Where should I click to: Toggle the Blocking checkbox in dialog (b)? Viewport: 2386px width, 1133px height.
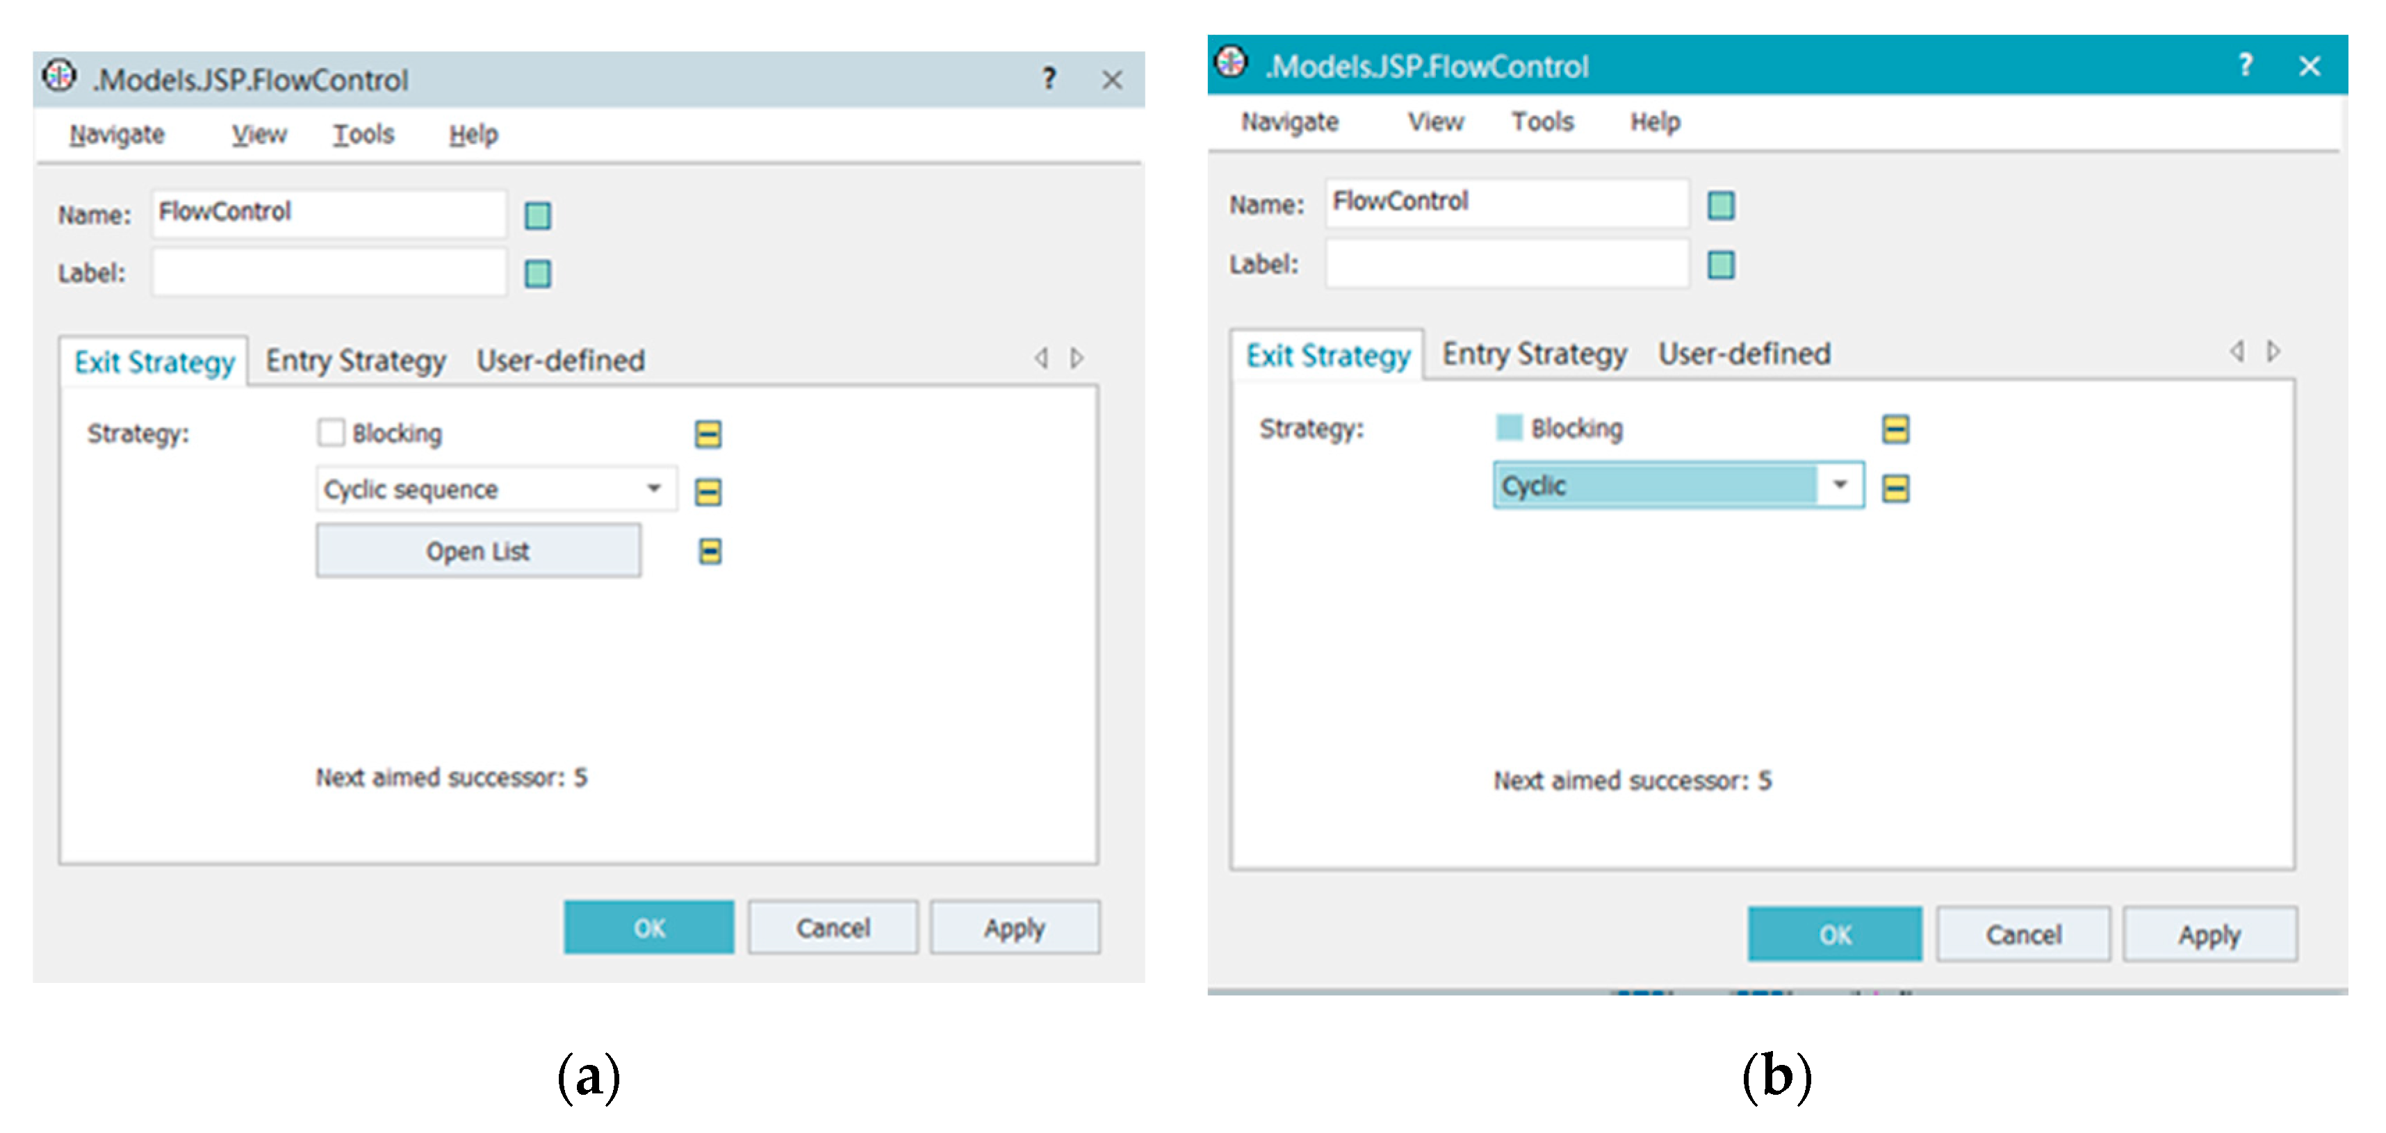point(1509,428)
